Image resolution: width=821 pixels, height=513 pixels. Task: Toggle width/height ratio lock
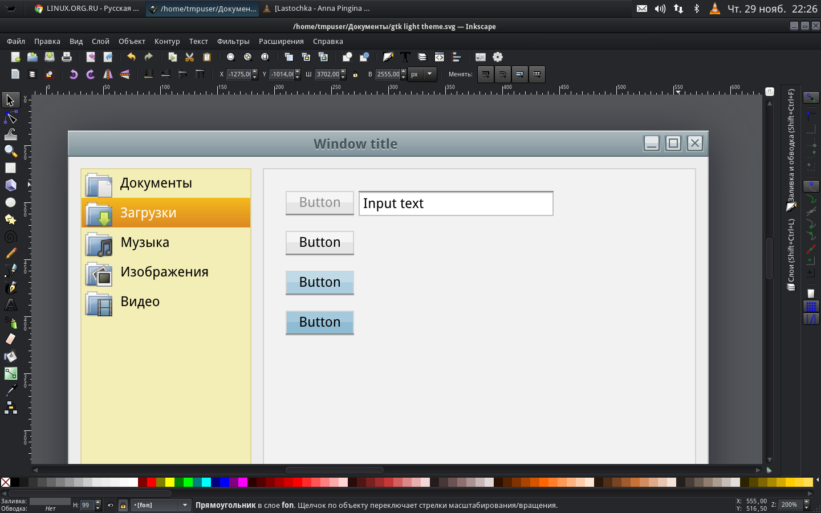[x=355, y=74]
